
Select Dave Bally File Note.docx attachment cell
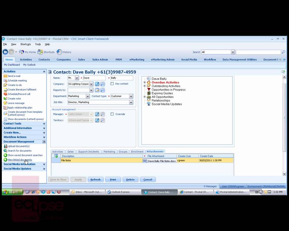pos(160,161)
